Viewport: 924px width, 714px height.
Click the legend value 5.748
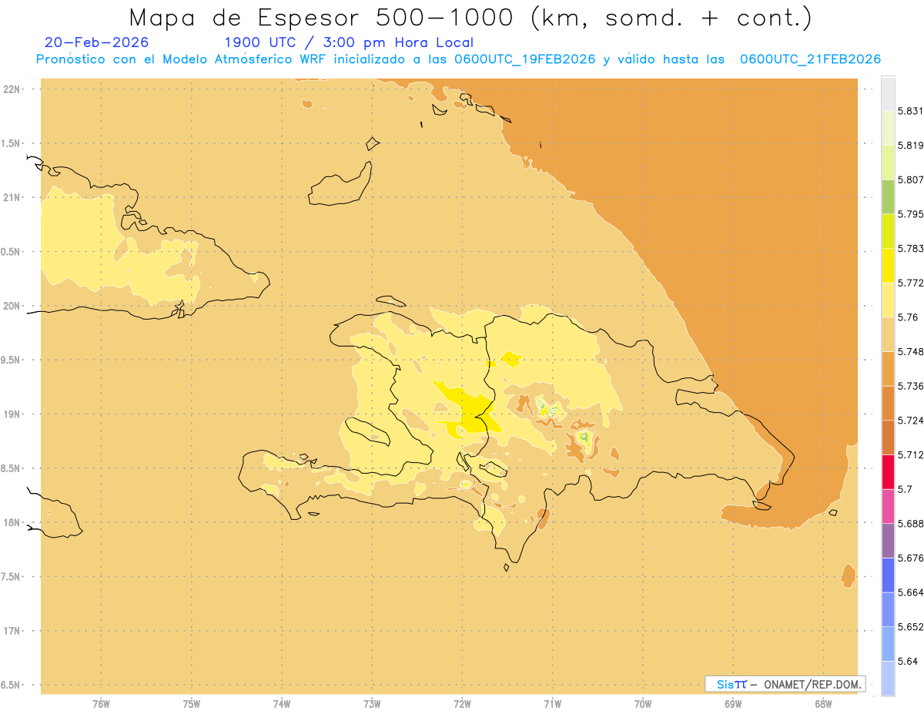(910, 351)
